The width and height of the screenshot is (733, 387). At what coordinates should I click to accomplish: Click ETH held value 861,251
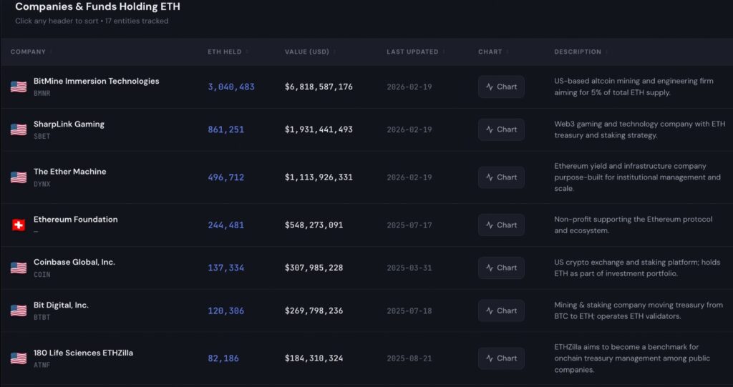pos(225,129)
